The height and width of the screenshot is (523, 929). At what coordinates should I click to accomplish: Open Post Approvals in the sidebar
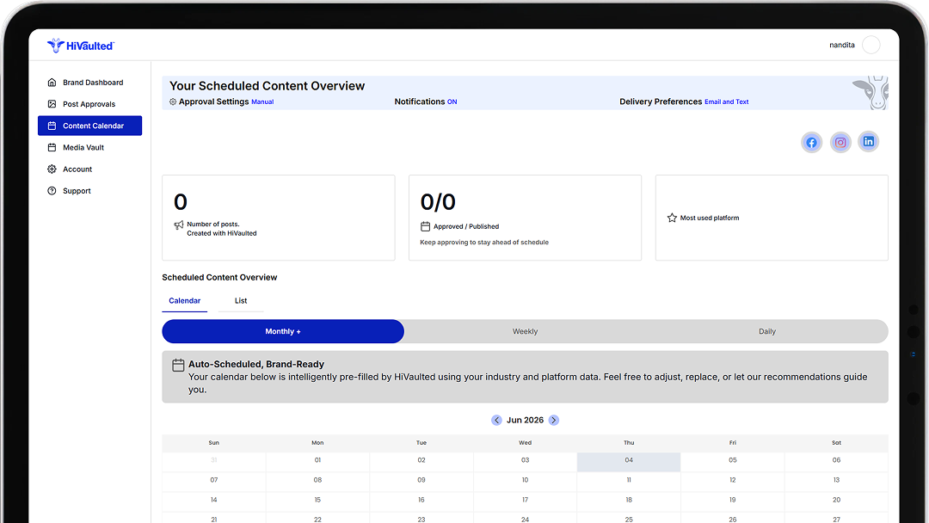pyautogui.click(x=90, y=104)
